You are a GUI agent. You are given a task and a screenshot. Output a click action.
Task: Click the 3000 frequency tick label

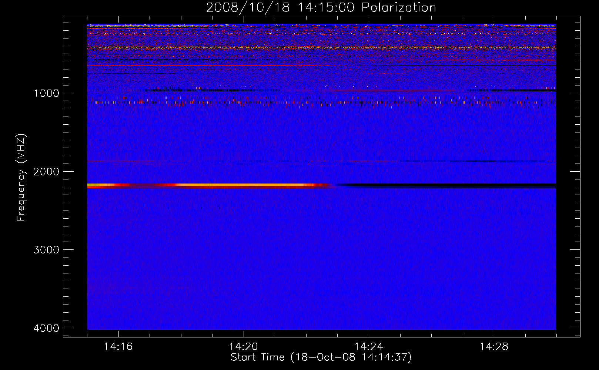(46, 250)
